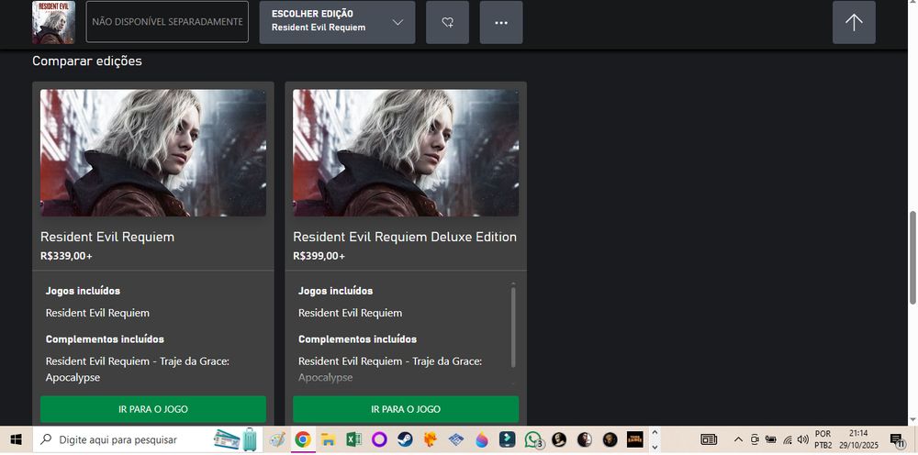
Task: Click the Não Disponível Separadamente button
Action: (x=167, y=22)
